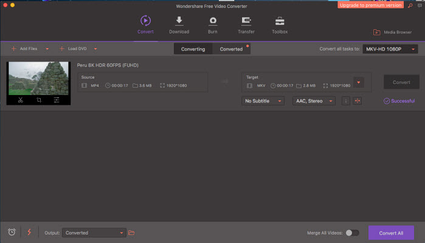Open the AAC, Stereo audio dropdown
The image size is (425, 243).
[314, 101]
